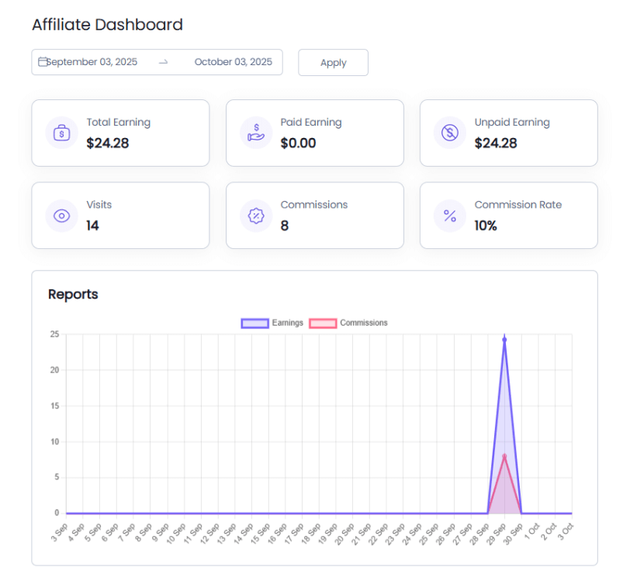
Task: Click the purple Earnings legend color box
Action: tap(254, 323)
